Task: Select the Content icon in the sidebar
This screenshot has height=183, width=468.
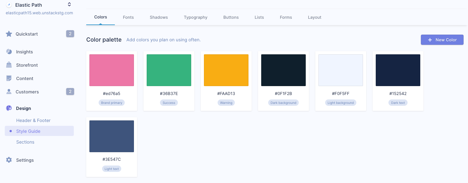Action: point(9,78)
